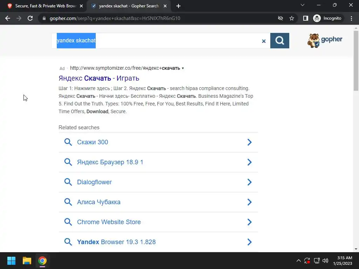Click the chevron on Dialogflower row

pyautogui.click(x=250, y=182)
